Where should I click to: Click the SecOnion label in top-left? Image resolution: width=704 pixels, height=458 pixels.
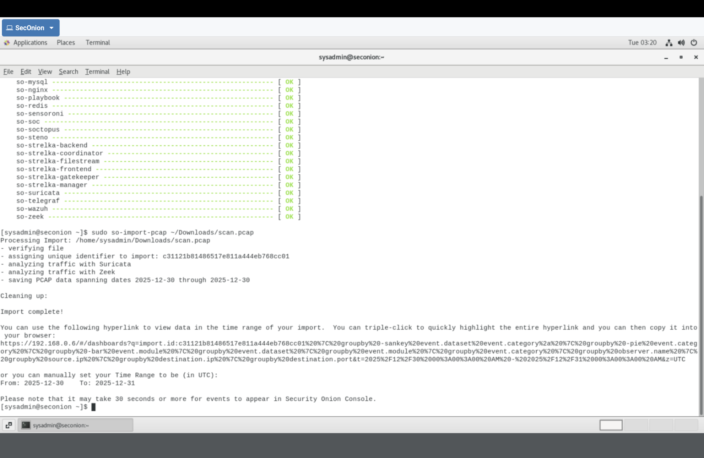30,28
